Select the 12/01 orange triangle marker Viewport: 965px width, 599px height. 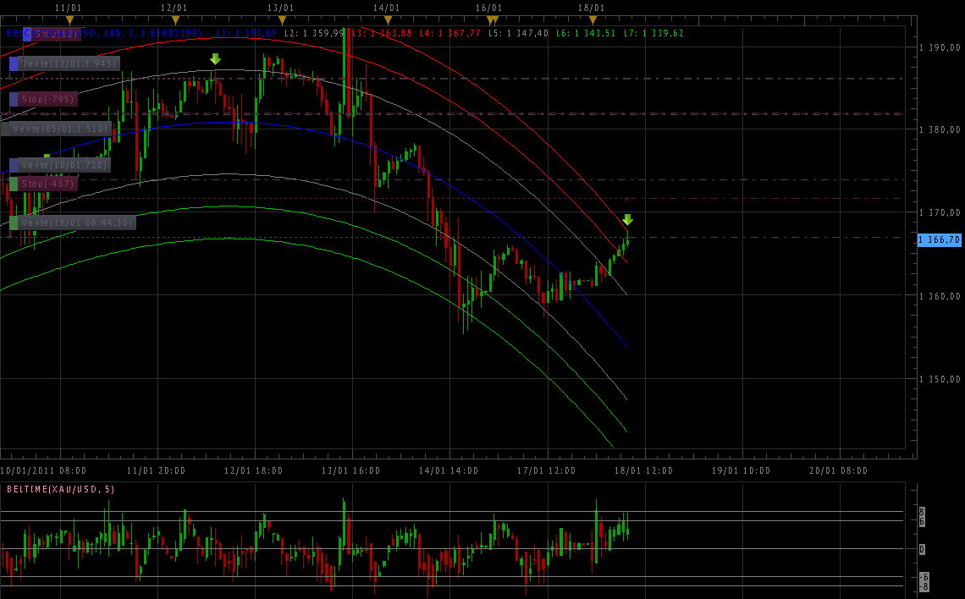coord(175,19)
